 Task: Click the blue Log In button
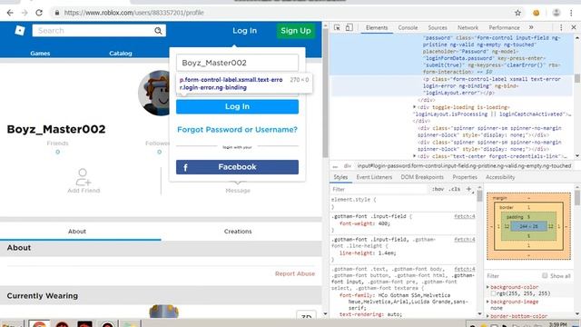pyautogui.click(x=237, y=106)
